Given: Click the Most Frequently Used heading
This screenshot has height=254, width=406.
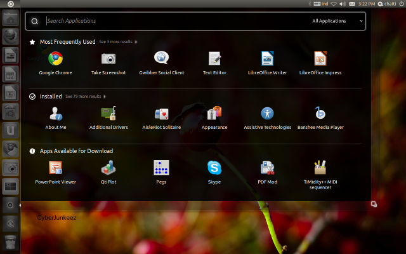Looking at the screenshot, I should (68, 42).
